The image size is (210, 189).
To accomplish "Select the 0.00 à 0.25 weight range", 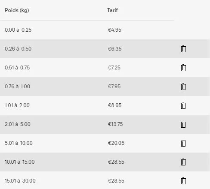I will 18,30.
